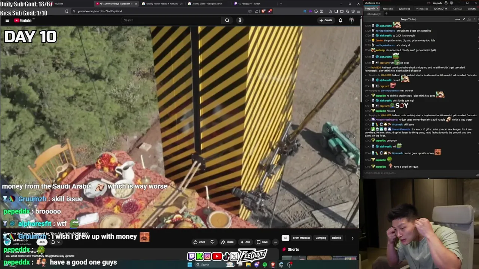The image size is (479, 269).
Task: Open a new browser tab
Action: click(x=281, y=4)
